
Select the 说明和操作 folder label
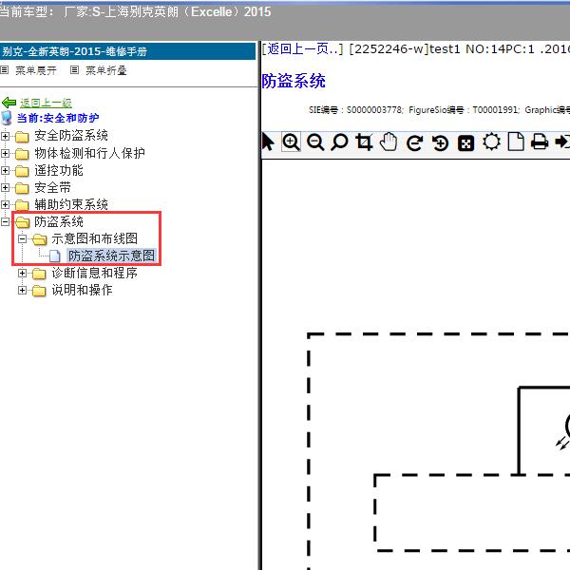tap(82, 290)
